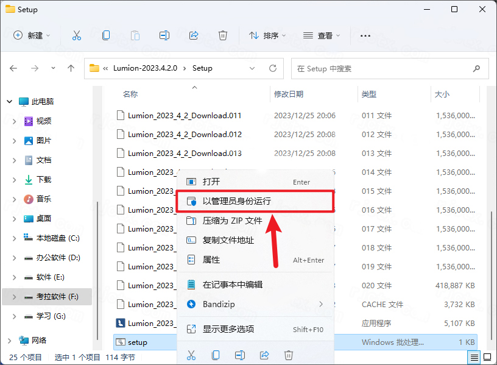This screenshot has width=497, height=365.
Task: Expand the Bandizip submenu arrow
Action: click(x=321, y=304)
